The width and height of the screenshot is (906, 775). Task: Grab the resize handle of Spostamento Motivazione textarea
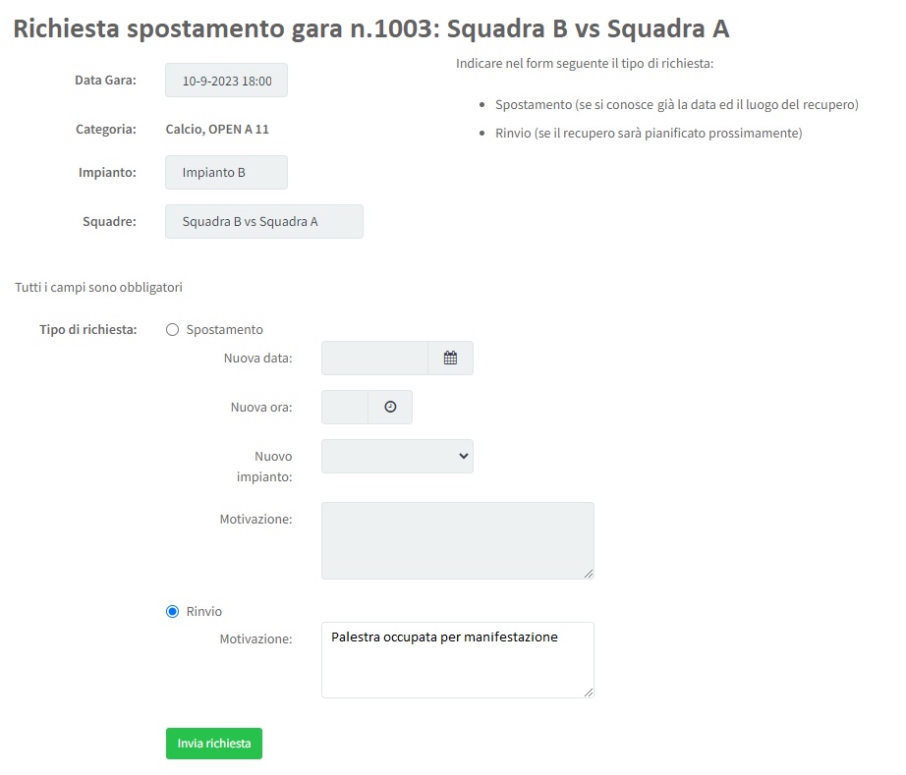590,575
